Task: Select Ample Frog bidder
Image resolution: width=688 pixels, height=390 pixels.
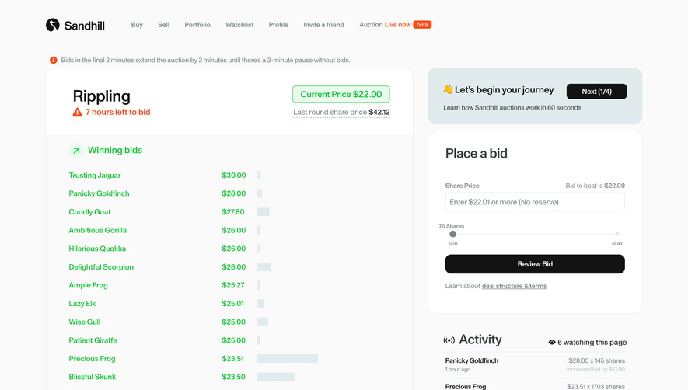Action: click(x=88, y=285)
